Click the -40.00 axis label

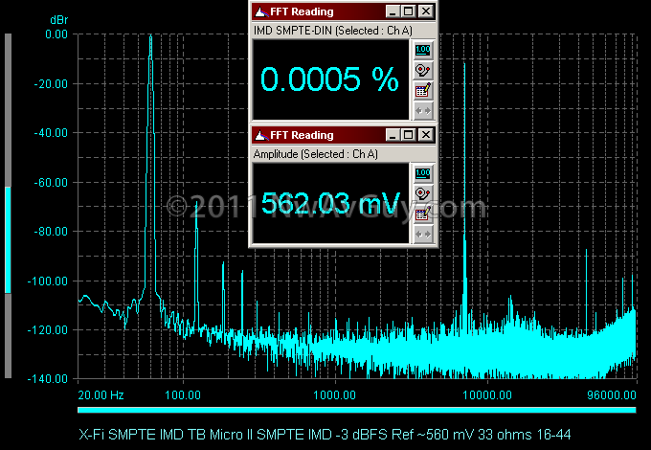[x=51, y=133]
